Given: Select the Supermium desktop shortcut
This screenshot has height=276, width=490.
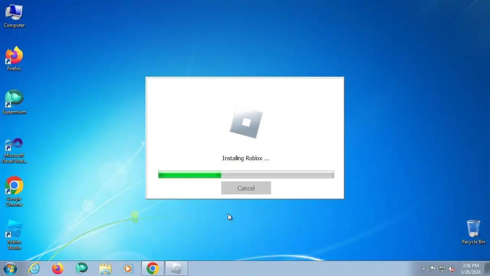Looking at the screenshot, I should tap(14, 102).
